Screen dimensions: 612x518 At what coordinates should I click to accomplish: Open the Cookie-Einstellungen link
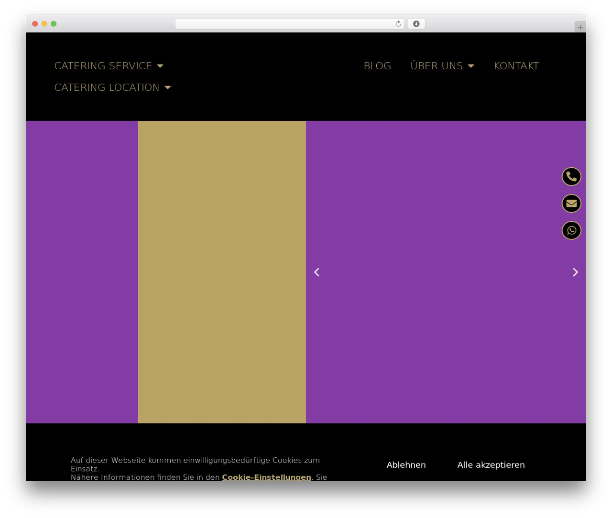click(x=266, y=477)
